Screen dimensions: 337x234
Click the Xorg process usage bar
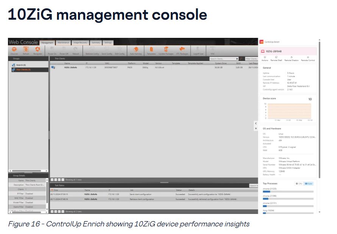288,213
